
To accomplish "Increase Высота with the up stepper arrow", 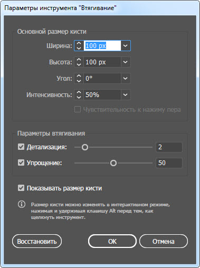I will (x=79, y=60).
